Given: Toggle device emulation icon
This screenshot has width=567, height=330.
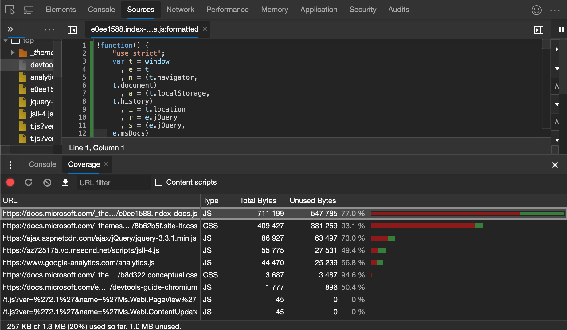Looking at the screenshot, I should tap(29, 10).
